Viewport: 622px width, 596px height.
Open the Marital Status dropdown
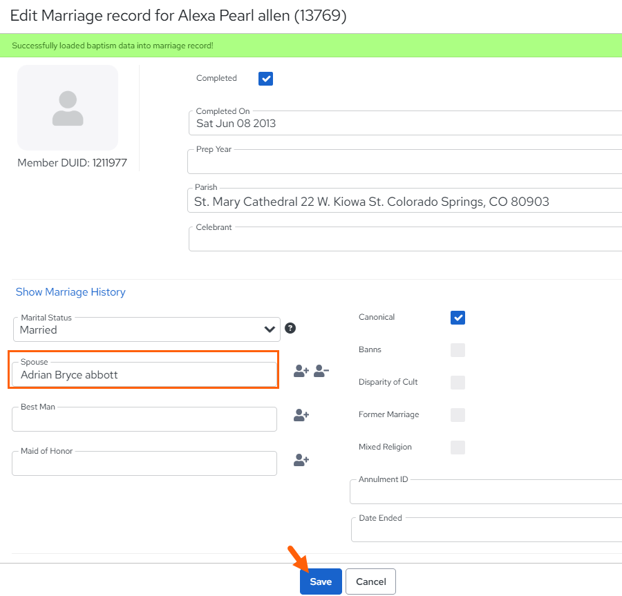tap(147, 329)
